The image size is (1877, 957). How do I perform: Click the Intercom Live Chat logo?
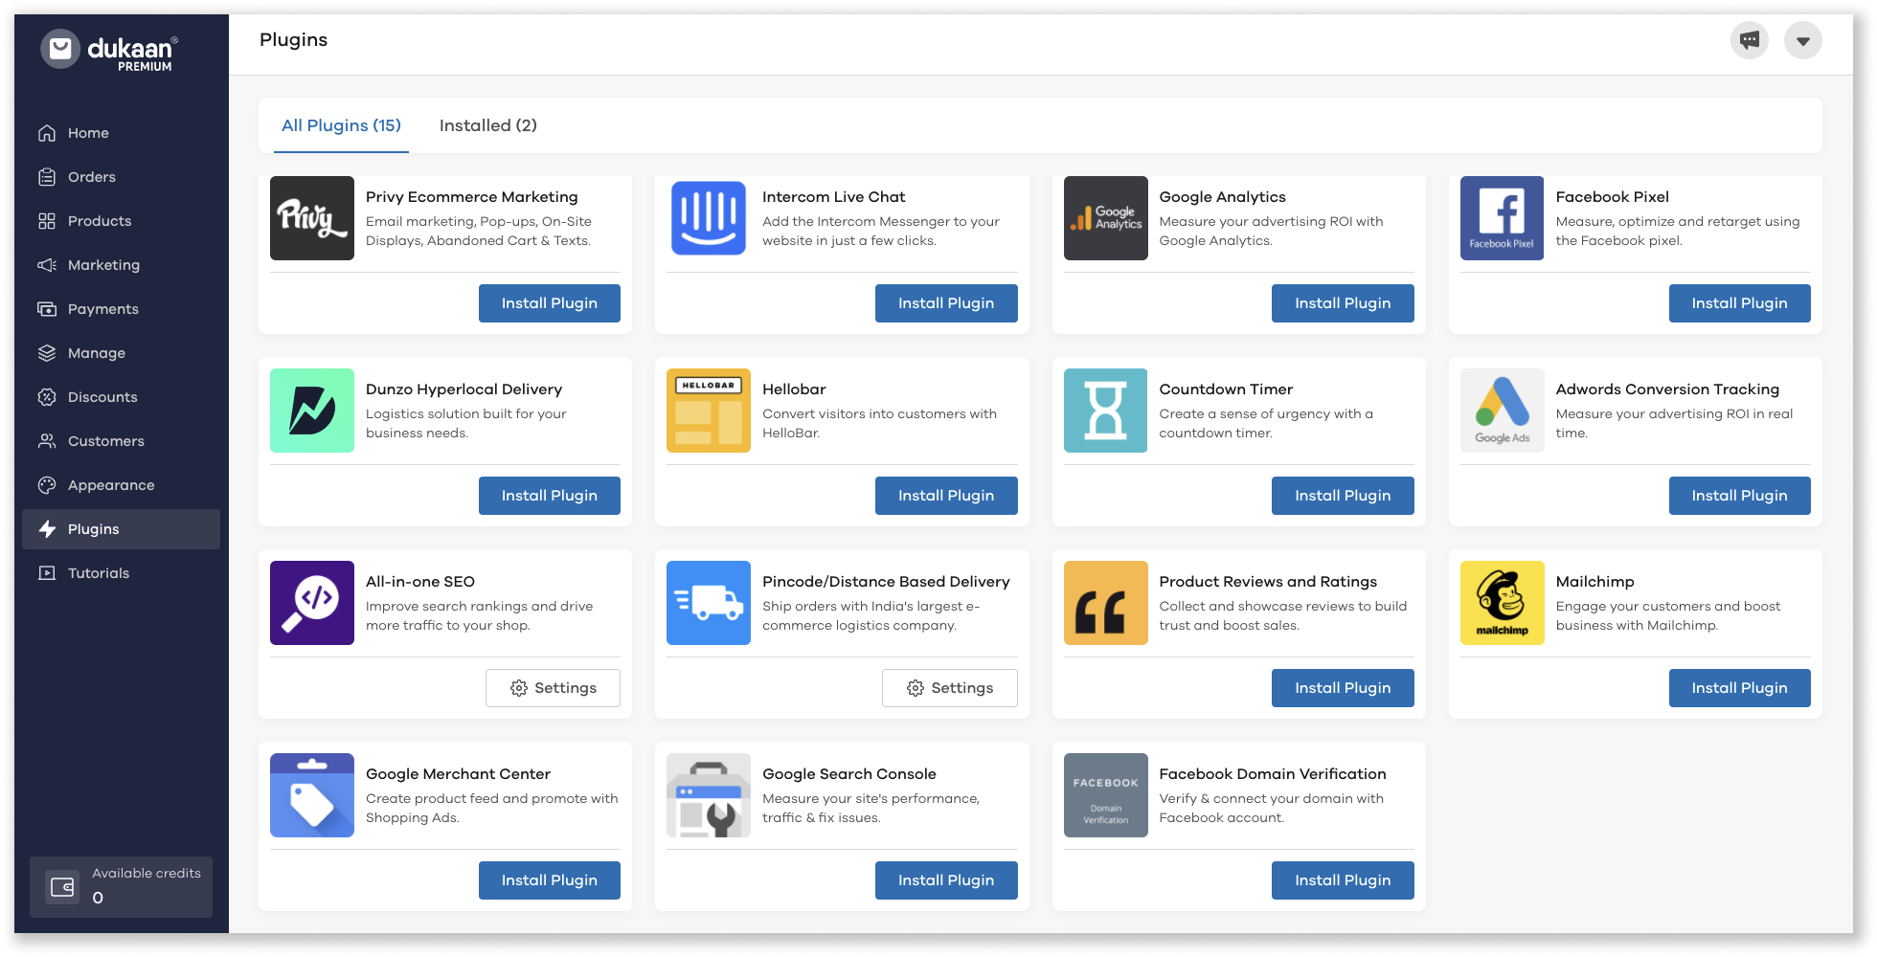[709, 218]
